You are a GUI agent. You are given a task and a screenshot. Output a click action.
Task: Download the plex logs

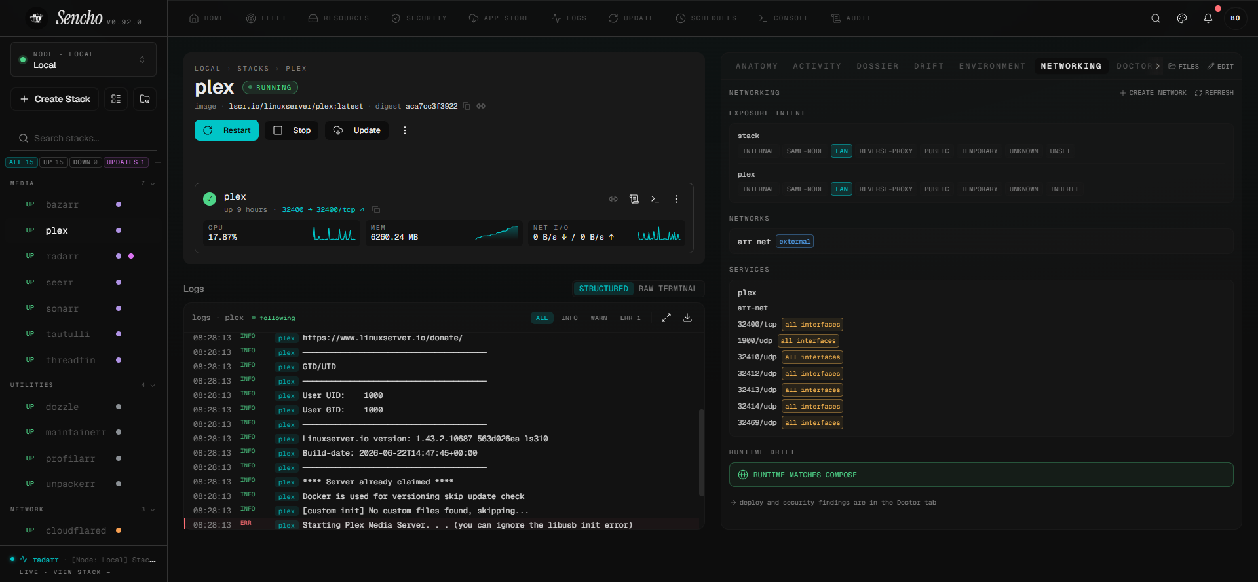pos(687,318)
